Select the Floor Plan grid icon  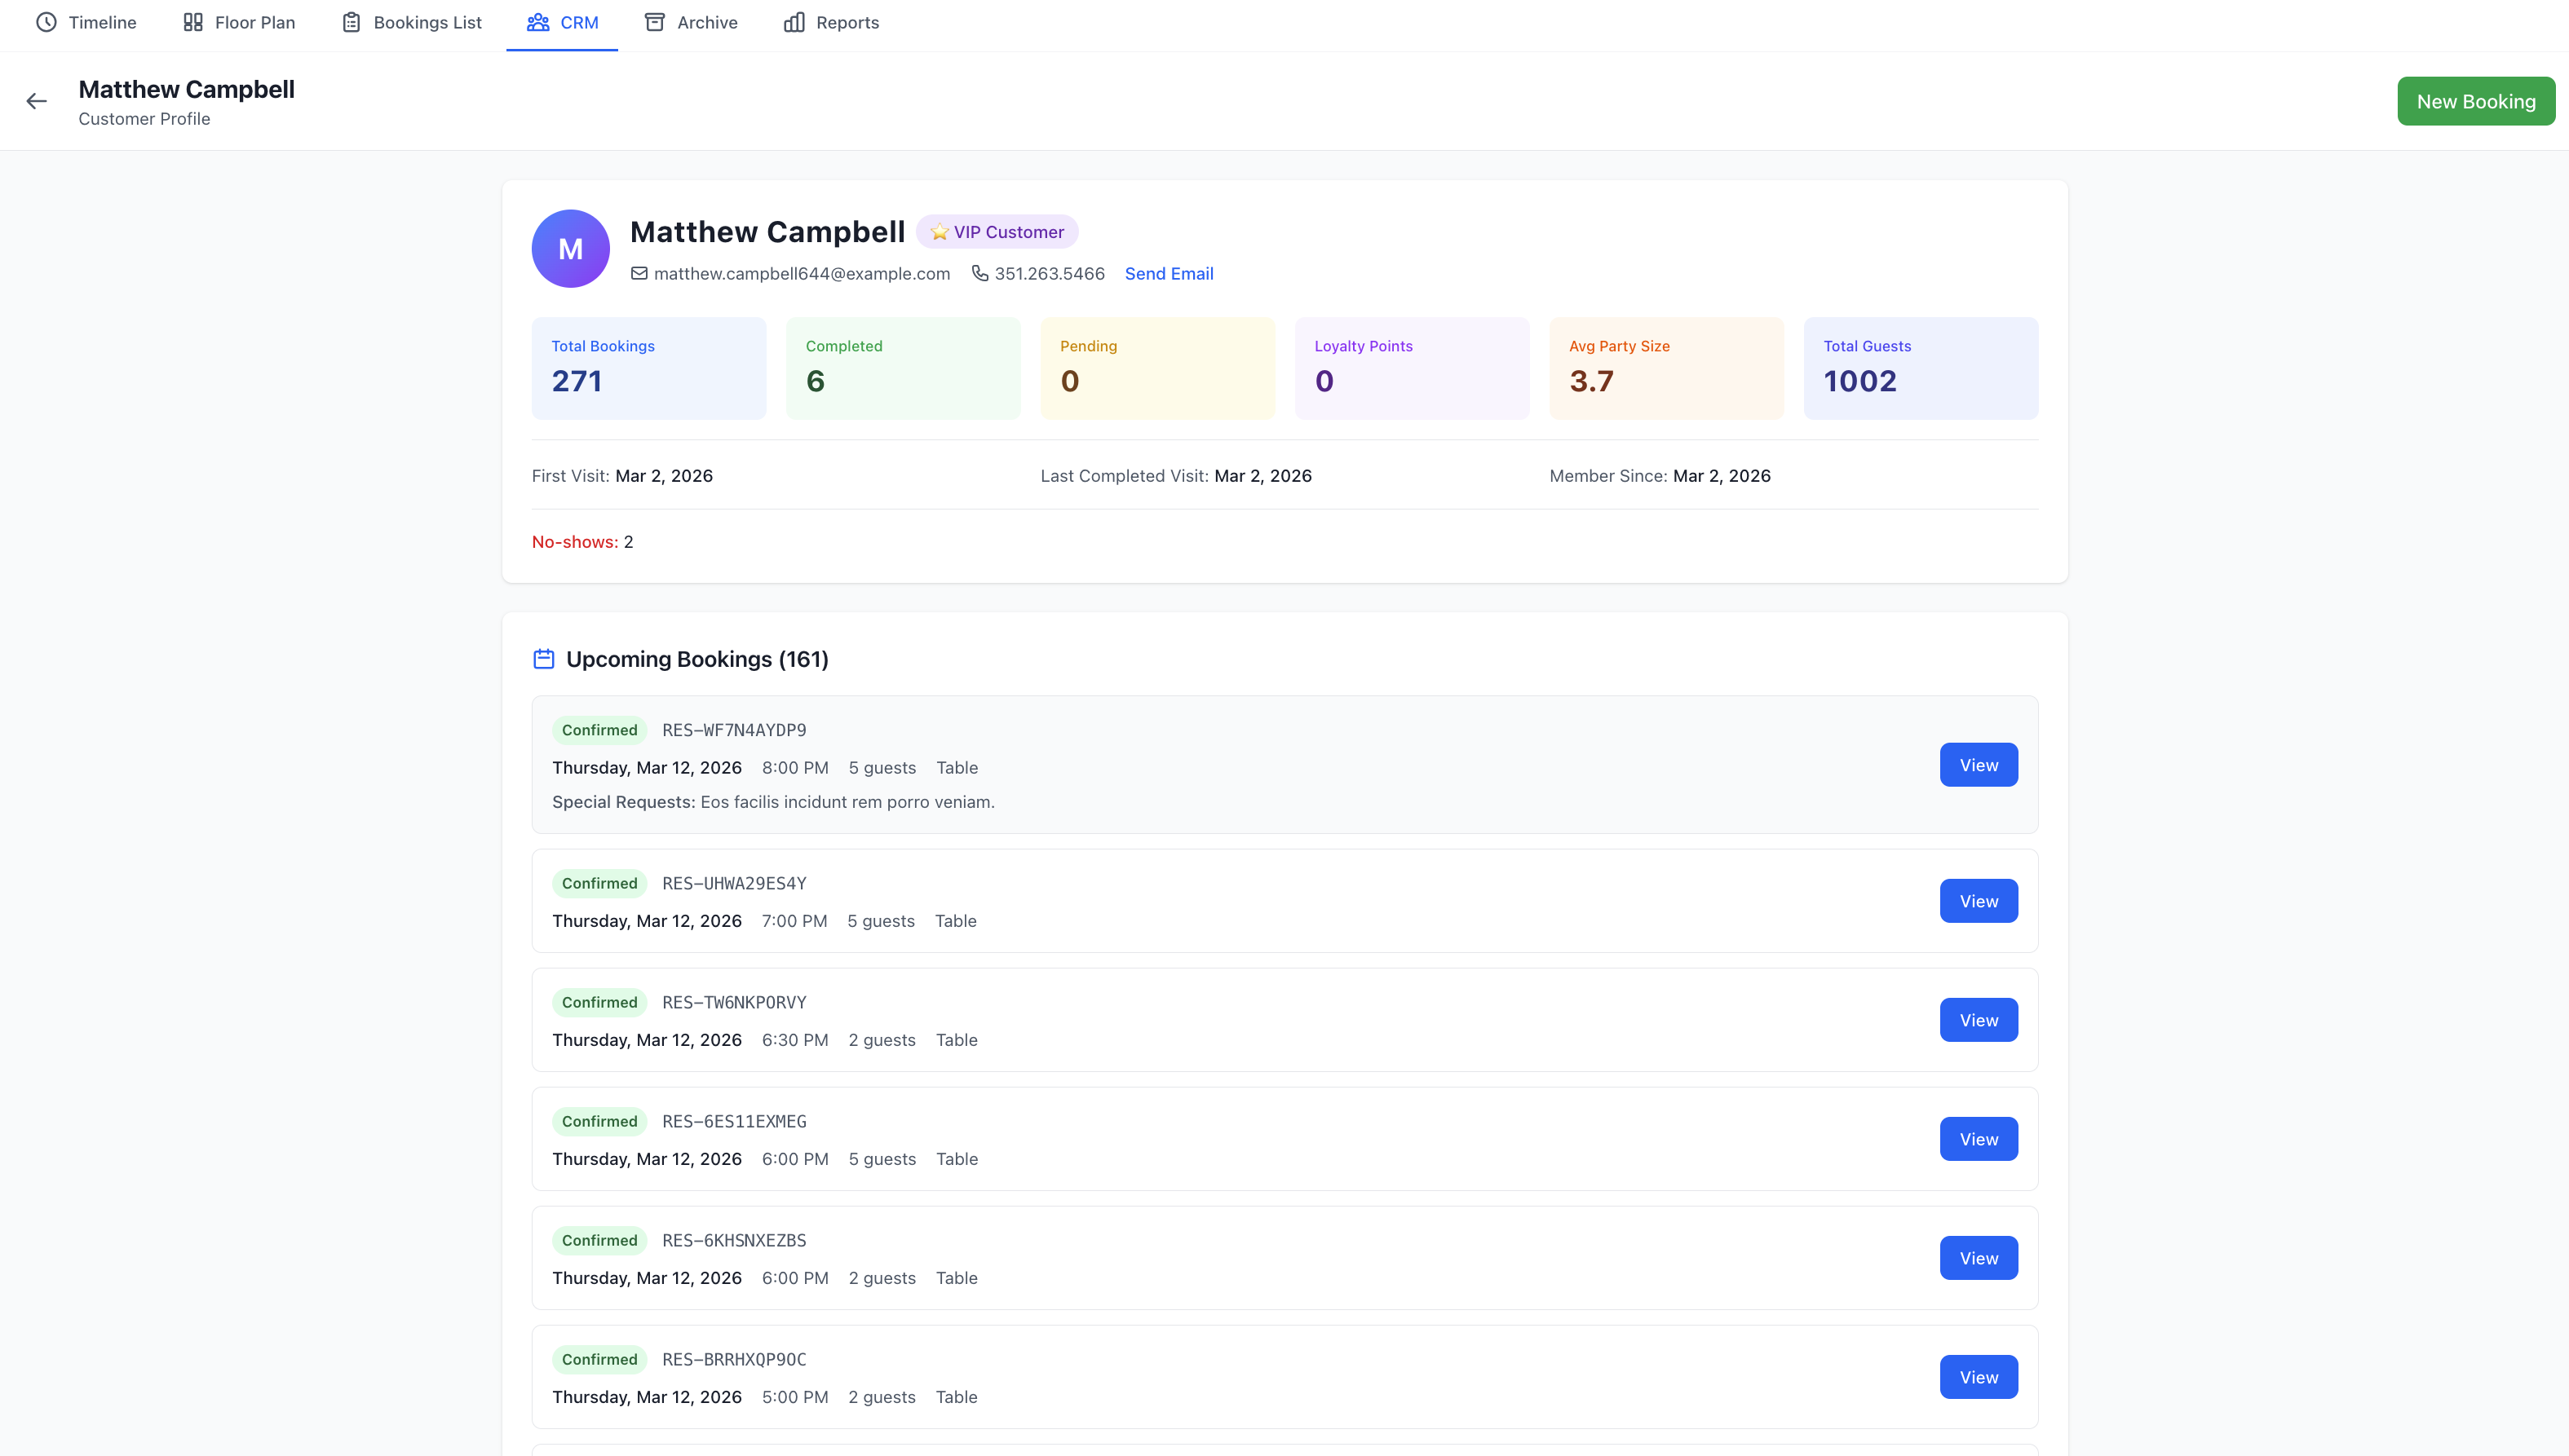(194, 21)
